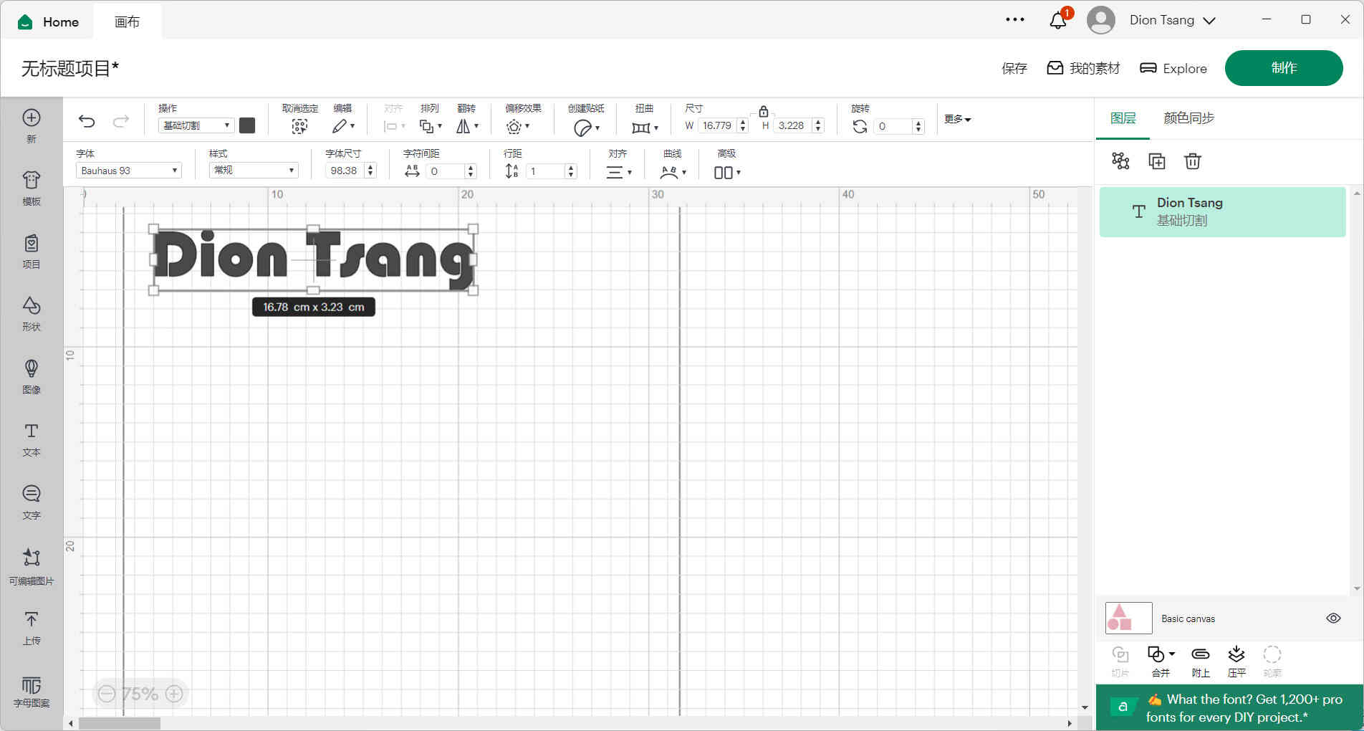
Task: Open the Images lightbulb icon
Action: click(32, 368)
